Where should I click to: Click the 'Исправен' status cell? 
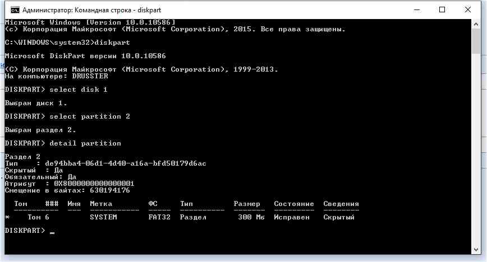point(292,217)
